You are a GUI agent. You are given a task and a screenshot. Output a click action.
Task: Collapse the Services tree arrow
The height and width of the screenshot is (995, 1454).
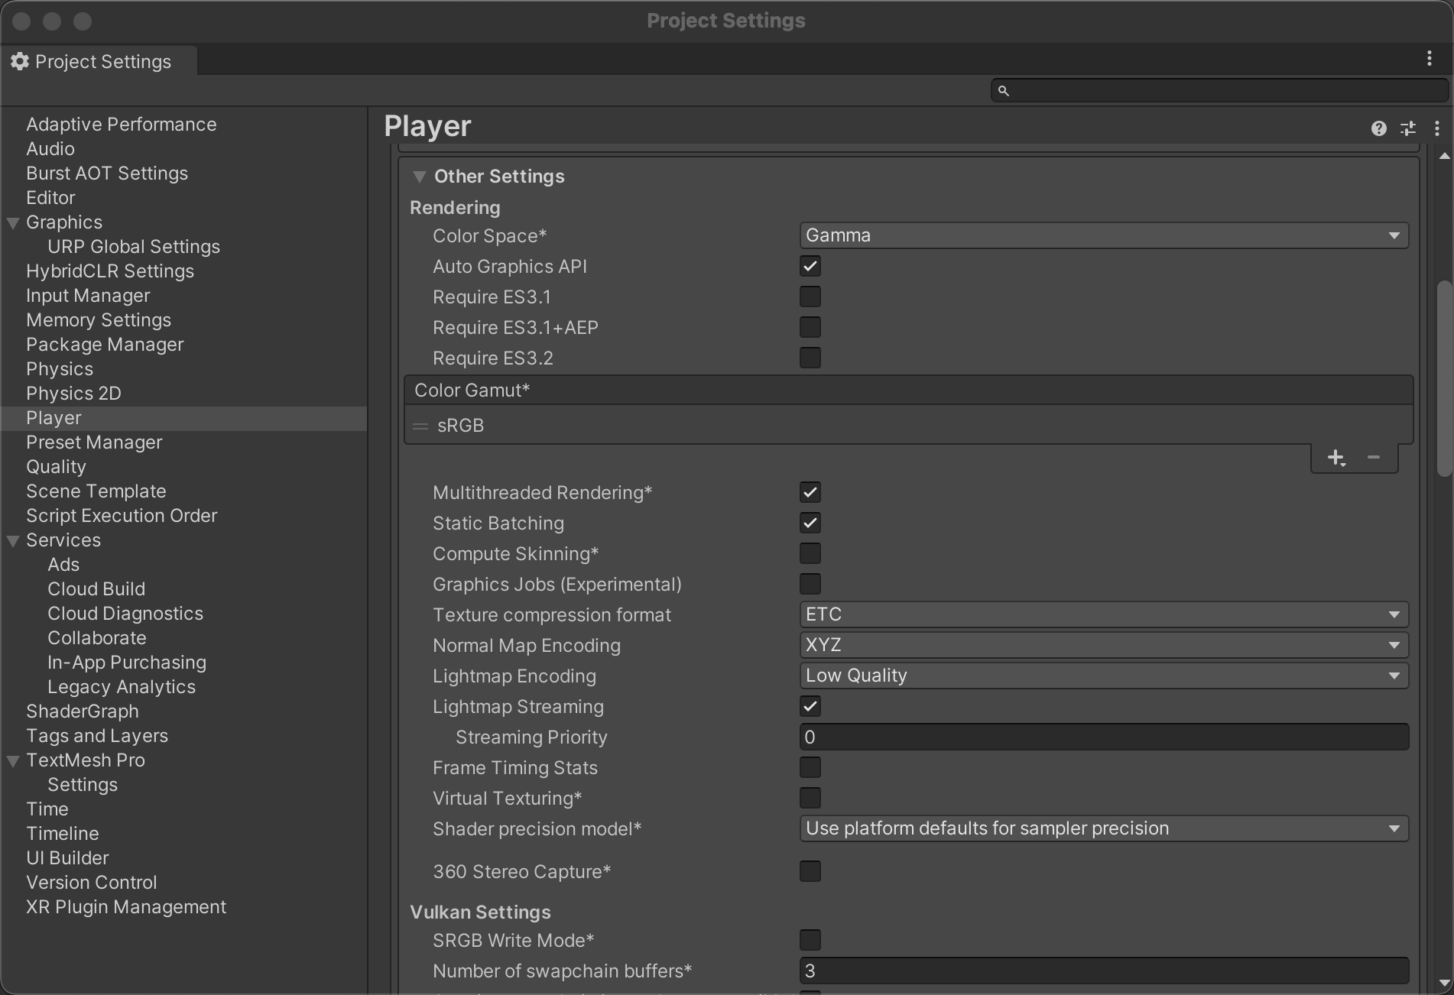pyautogui.click(x=13, y=541)
